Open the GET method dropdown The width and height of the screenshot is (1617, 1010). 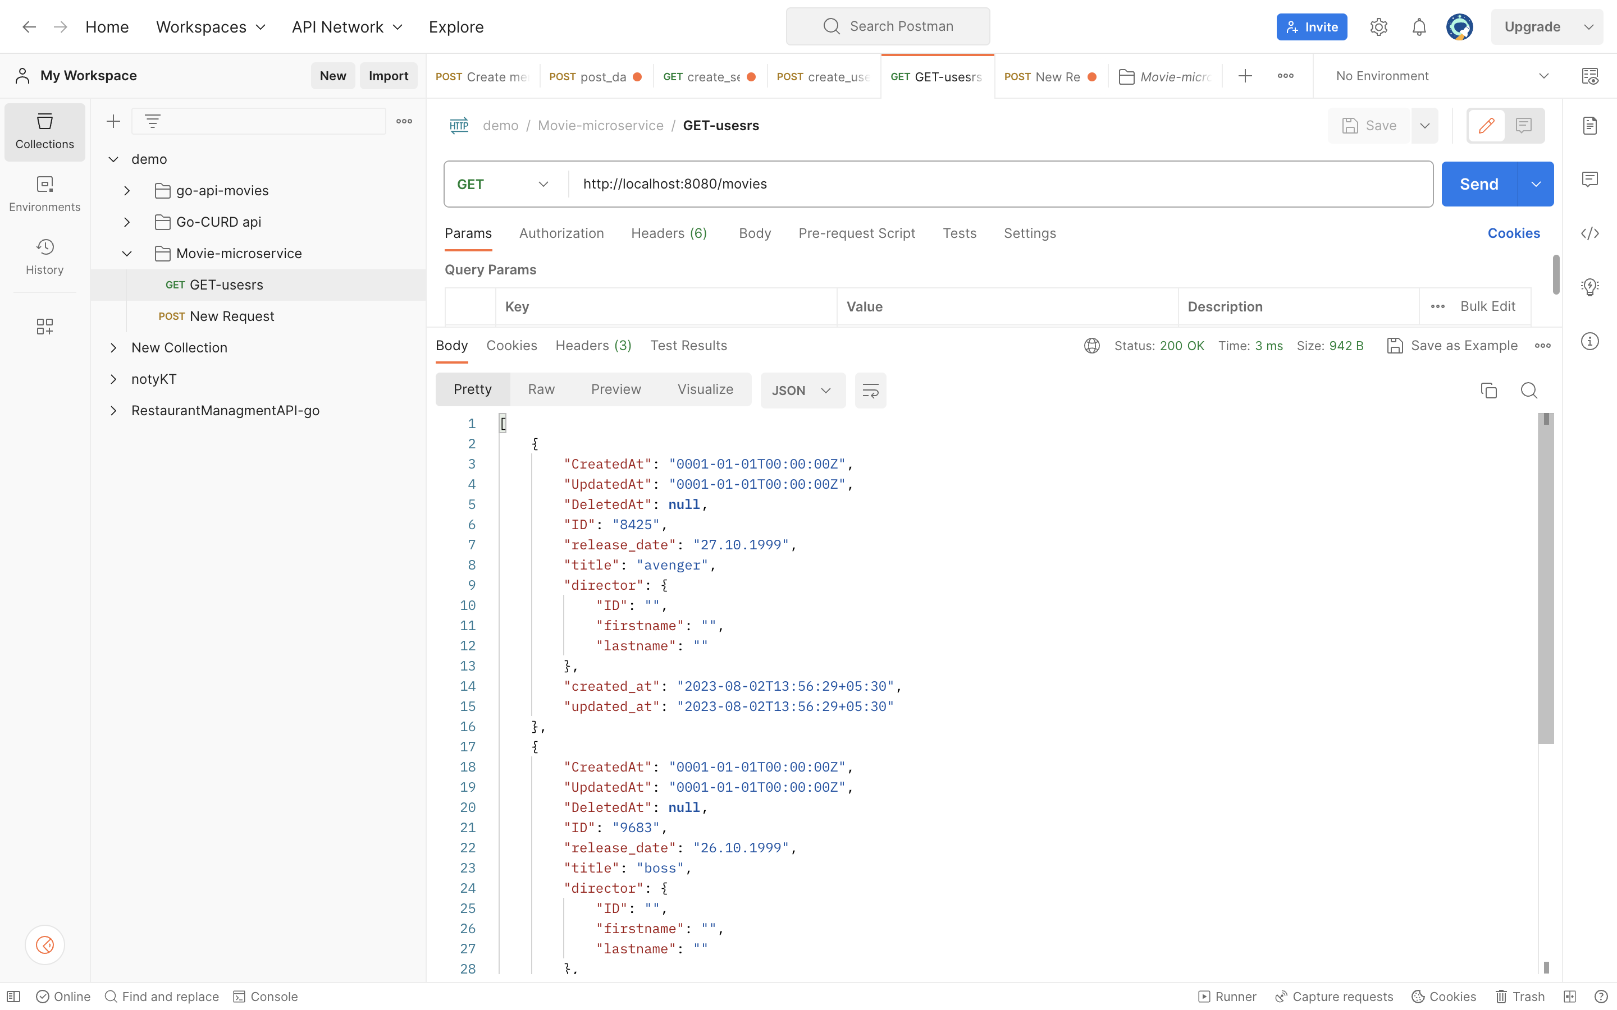pos(505,183)
